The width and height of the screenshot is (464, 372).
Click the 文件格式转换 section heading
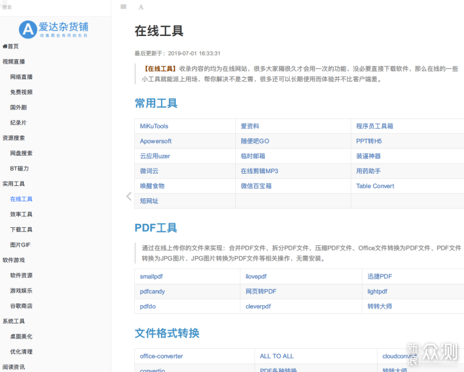click(x=167, y=333)
